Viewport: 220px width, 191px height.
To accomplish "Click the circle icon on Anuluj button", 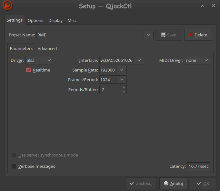I will point(166,183).
